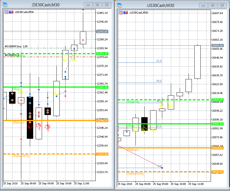Screen dimensions: 230x191
Task: Click the 38.2 Fibonacci level label
Action: 159,101
